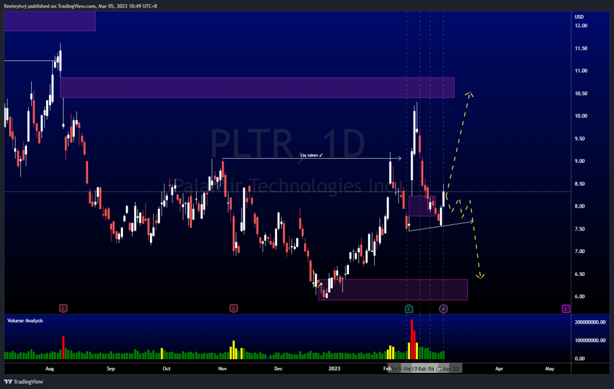Select the purple supply zone rectangle near 10.50
The width and height of the screenshot is (614, 389).
click(257, 87)
